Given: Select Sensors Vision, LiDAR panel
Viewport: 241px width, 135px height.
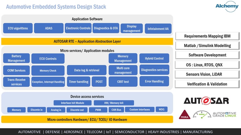Looking at the screenshot, I should [x=207, y=75].
